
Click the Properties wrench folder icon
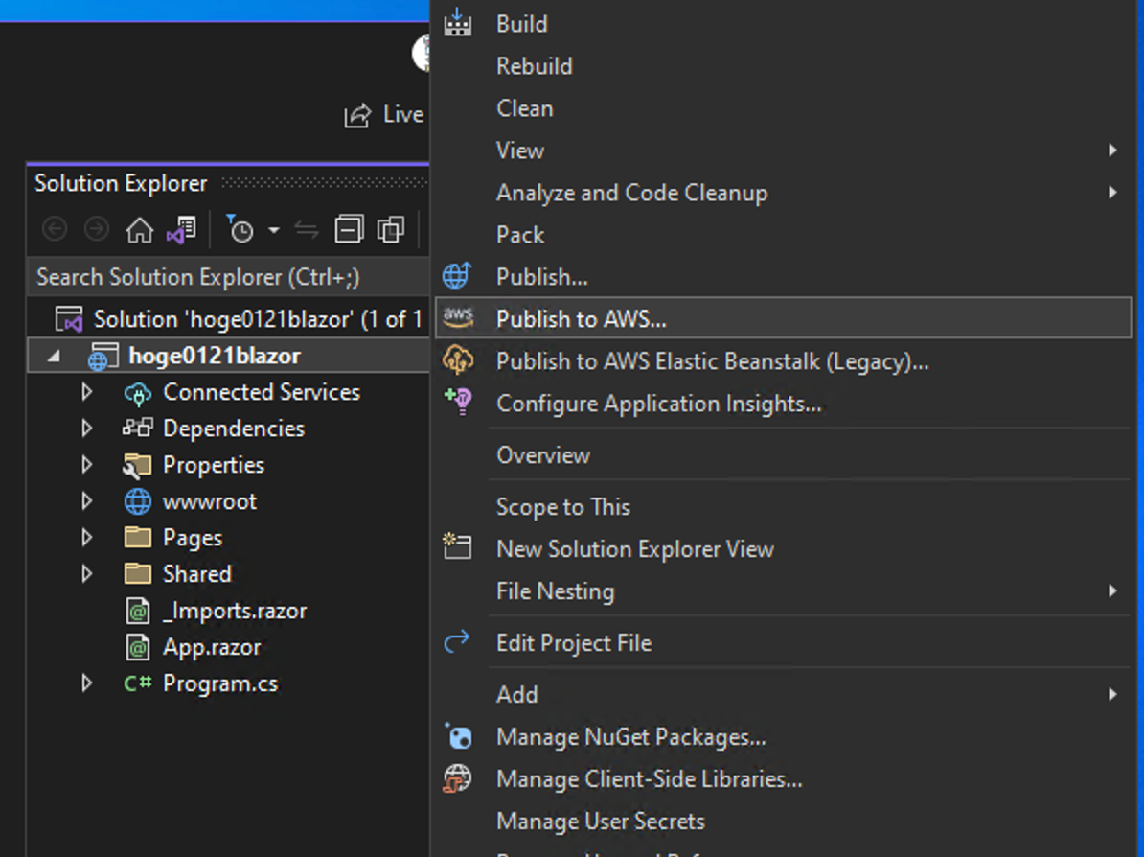pyautogui.click(x=137, y=465)
